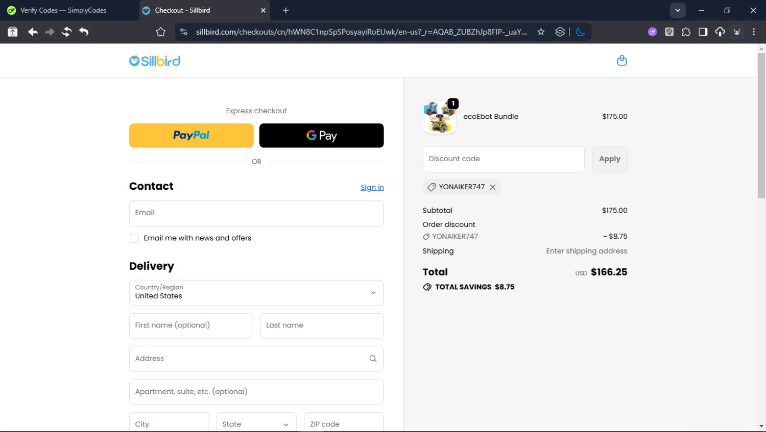This screenshot has height=432, width=766.
Task: Open the browser three-dot menu
Action: coord(754,32)
